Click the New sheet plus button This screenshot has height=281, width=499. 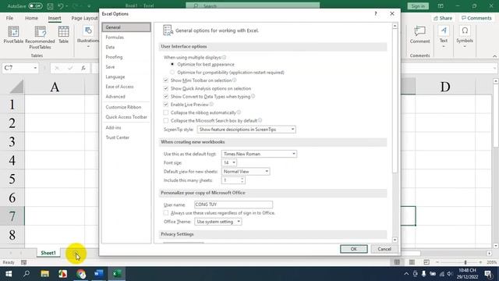(76, 253)
